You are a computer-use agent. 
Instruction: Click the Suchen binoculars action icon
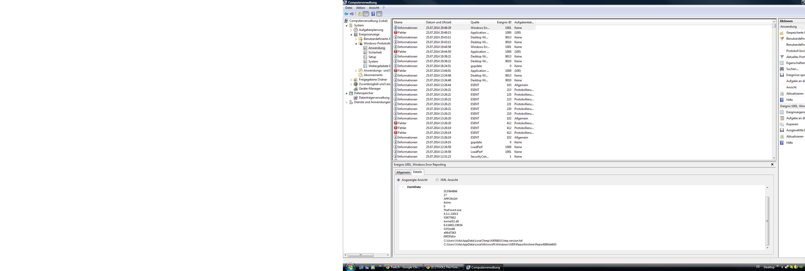pos(782,69)
